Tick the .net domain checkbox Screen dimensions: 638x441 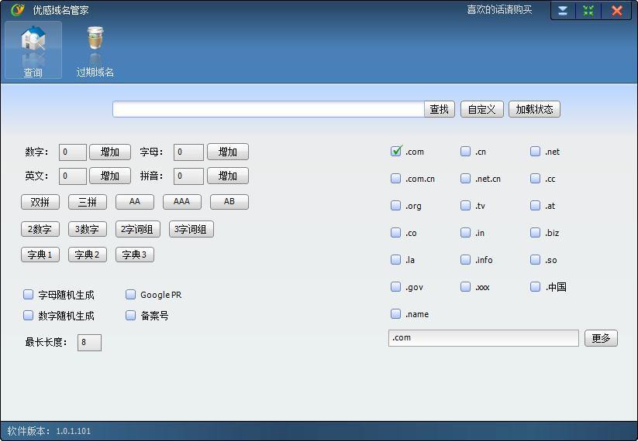(536, 152)
